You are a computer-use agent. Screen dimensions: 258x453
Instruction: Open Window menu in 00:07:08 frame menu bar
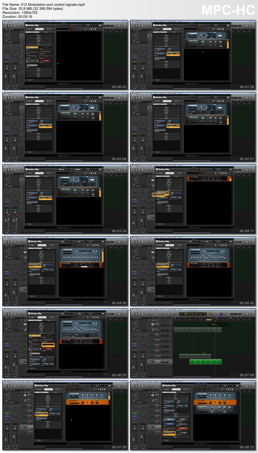click(x=174, y=309)
